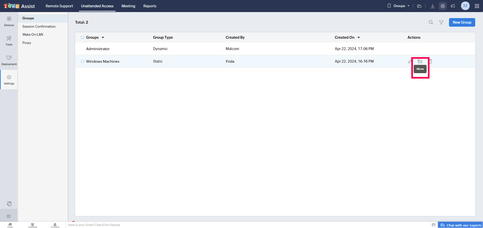Toggle the select-all Groups checkbox
Image resolution: width=483 pixels, height=228 pixels.
(82, 37)
